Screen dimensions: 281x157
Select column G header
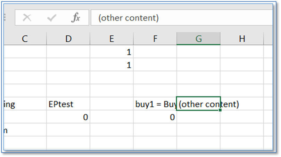[198, 39]
